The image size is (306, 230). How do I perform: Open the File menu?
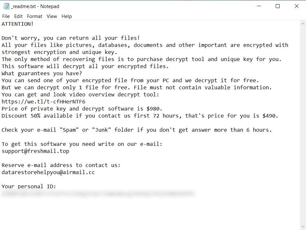click(x=6, y=16)
